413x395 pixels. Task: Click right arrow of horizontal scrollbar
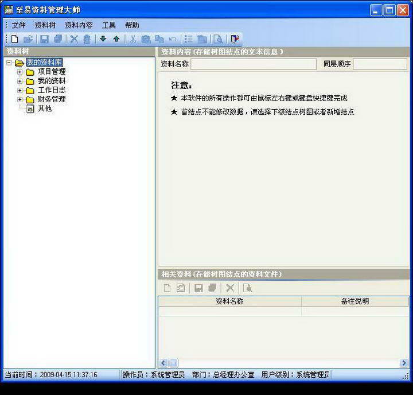[x=404, y=363]
